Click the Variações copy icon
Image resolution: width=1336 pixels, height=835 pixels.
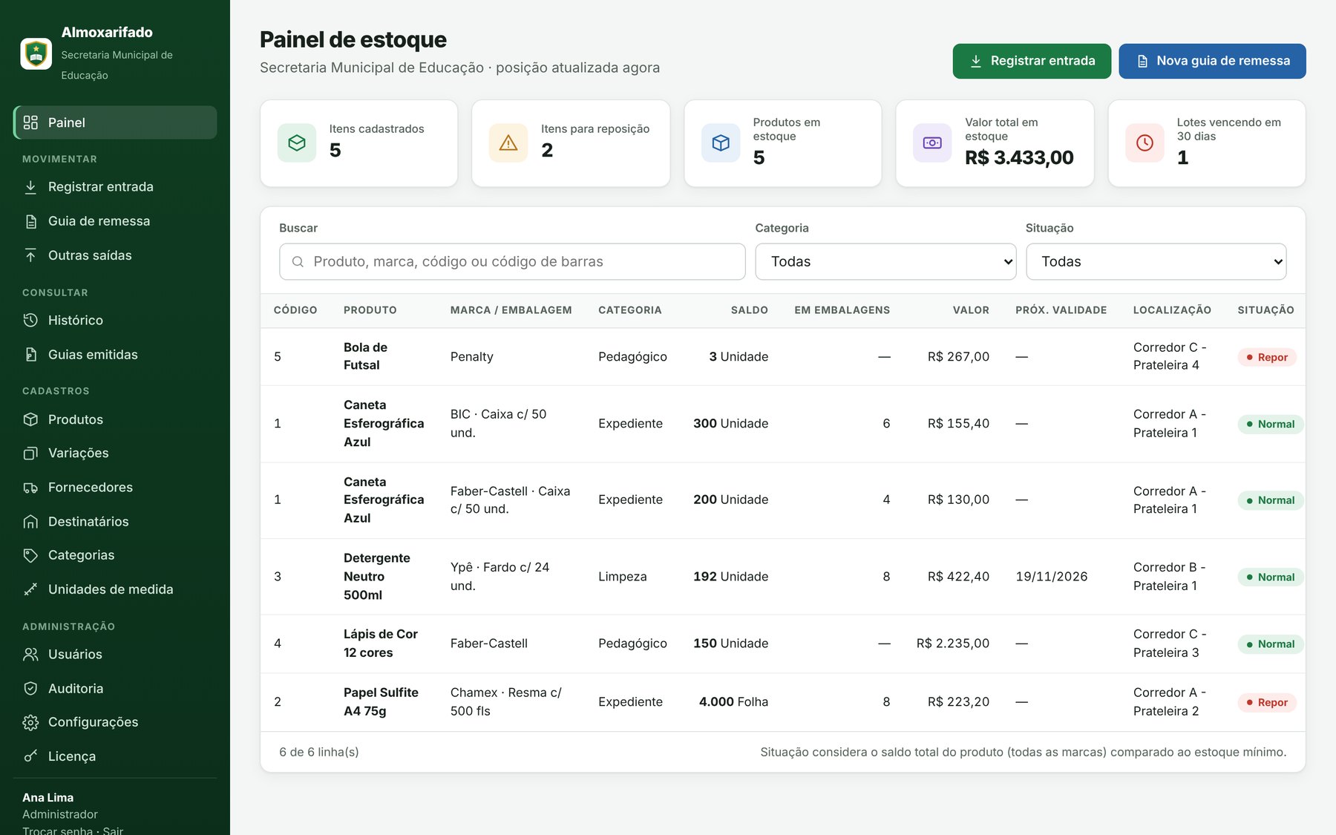(30, 453)
